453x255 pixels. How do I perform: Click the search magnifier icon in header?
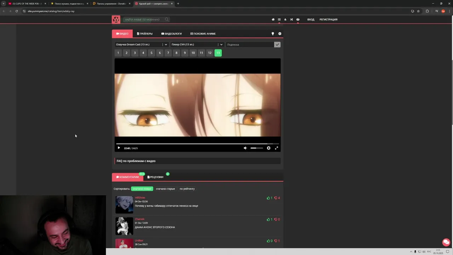click(167, 19)
